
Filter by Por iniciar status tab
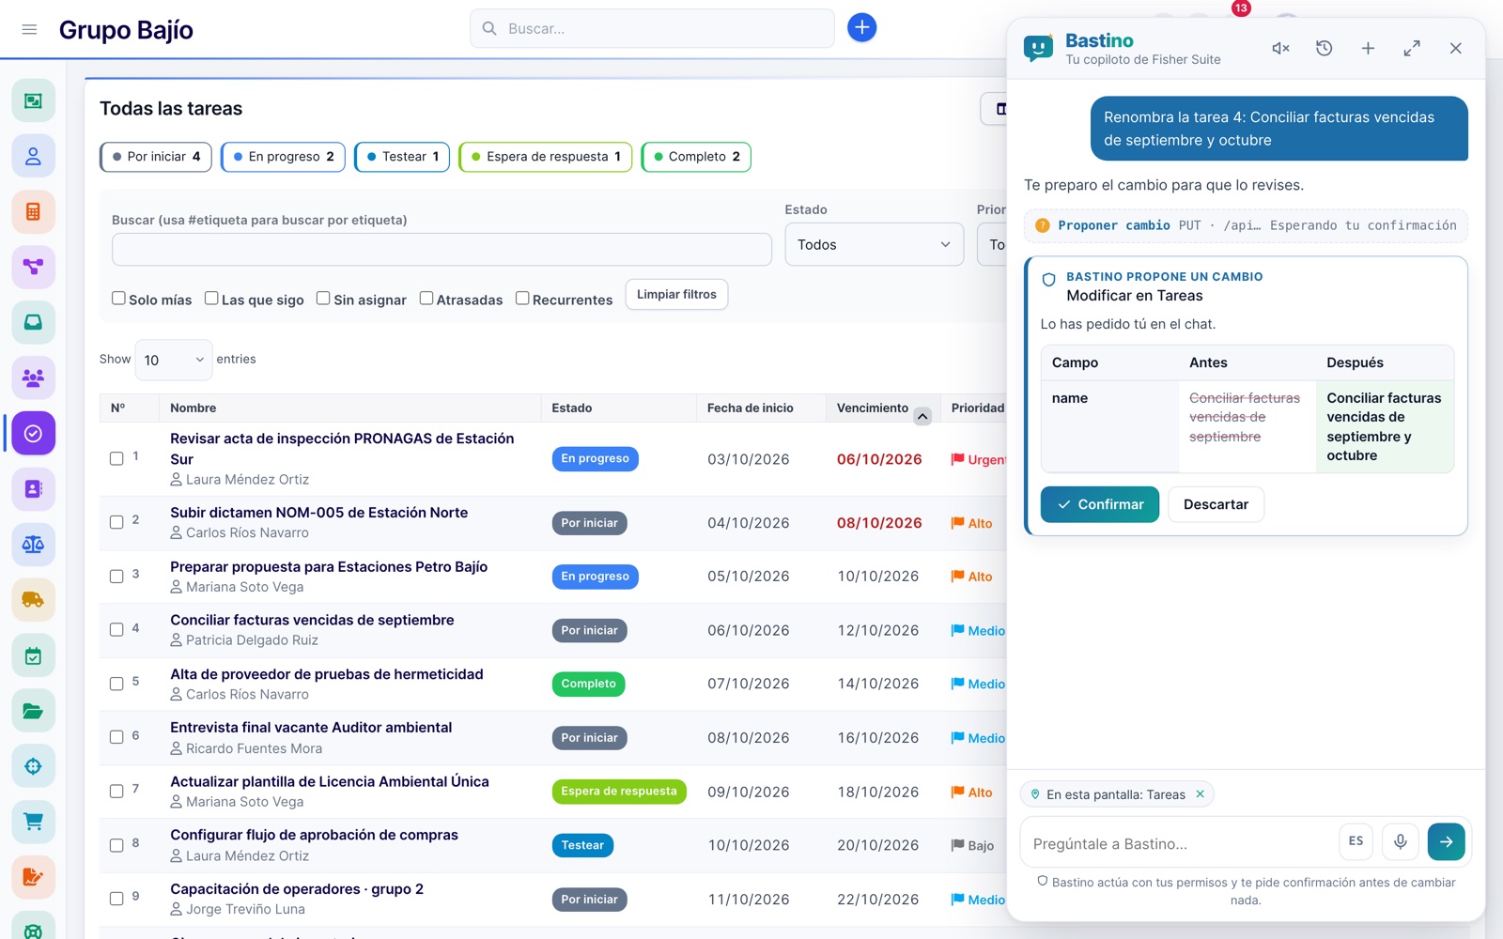point(156,157)
